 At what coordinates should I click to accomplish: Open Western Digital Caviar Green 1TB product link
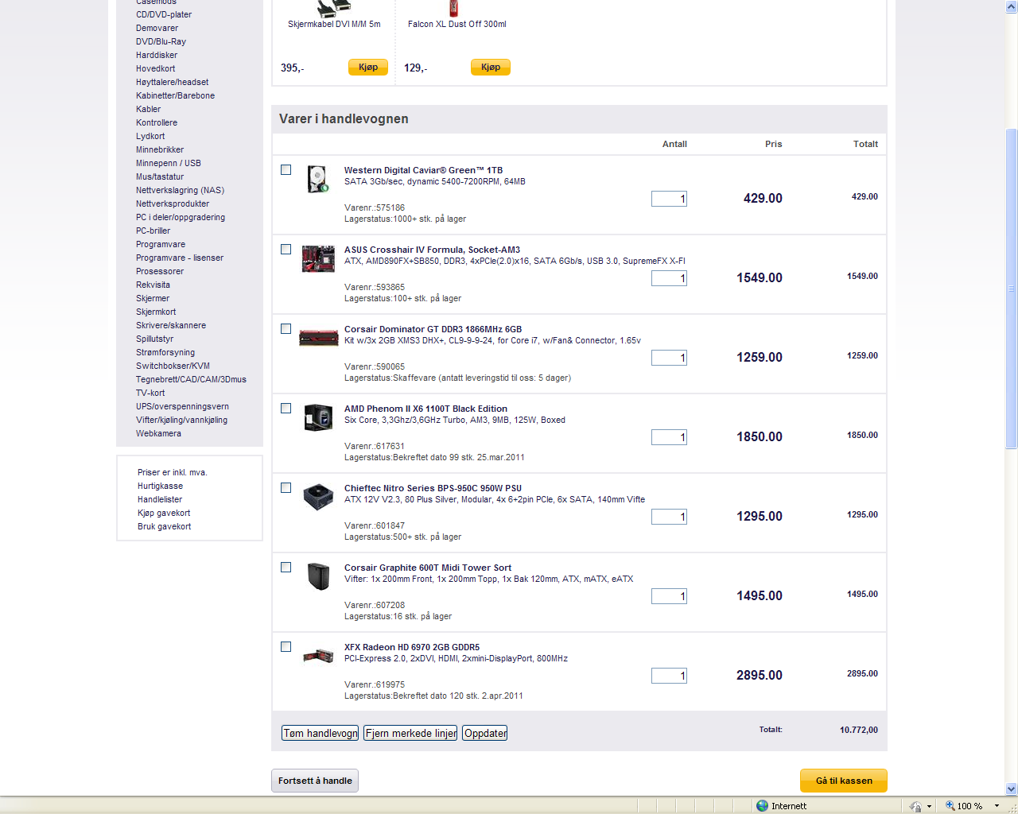tap(423, 170)
